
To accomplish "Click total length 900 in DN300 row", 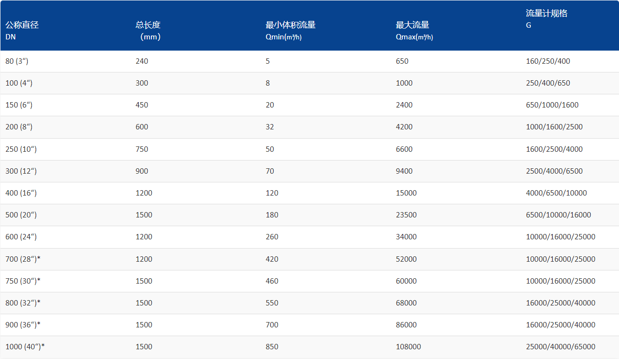I will pos(142,171).
